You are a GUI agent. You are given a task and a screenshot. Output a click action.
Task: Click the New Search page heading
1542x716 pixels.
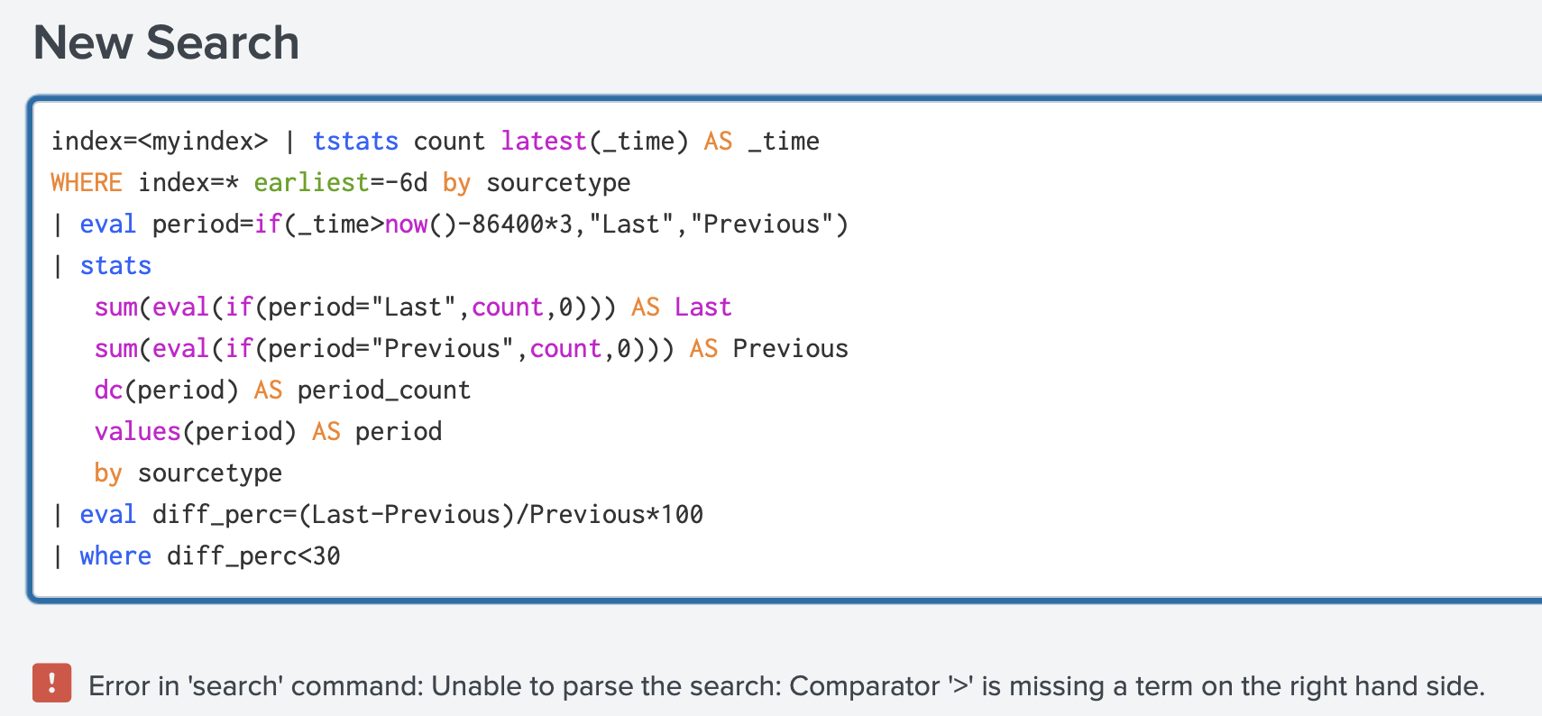coord(167,43)
